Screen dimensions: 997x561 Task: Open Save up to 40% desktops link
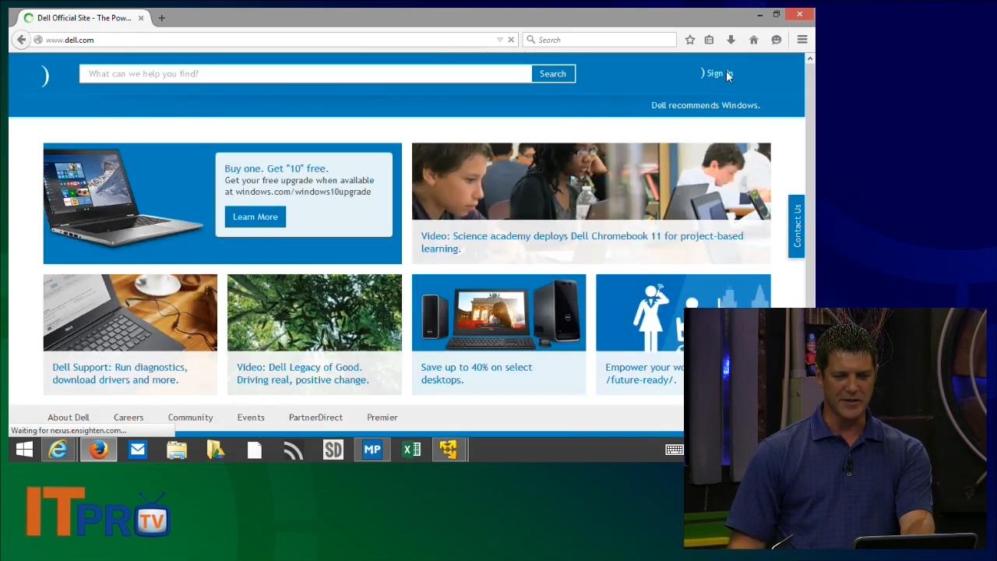pos(477,373)
